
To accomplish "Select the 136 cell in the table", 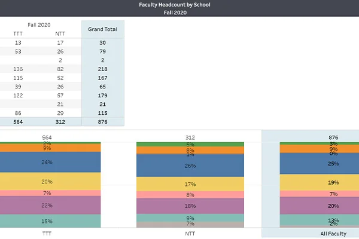I will tap(18, 69).
